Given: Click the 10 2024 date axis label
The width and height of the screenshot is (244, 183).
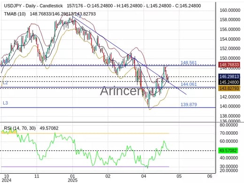Looking at the screenshot, I should tap(7, 178).
